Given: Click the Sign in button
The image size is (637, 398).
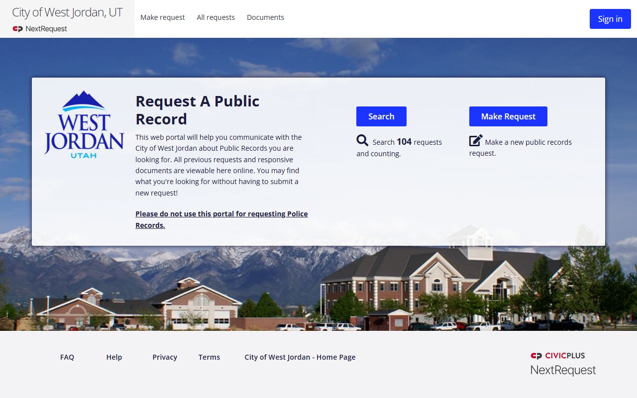Looking at the screenshot, I should [610, 19].
